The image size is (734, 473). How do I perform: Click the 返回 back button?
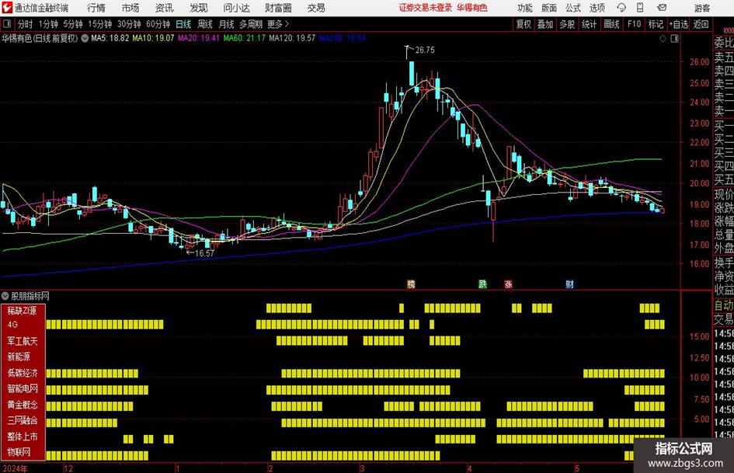coord(701,24)
